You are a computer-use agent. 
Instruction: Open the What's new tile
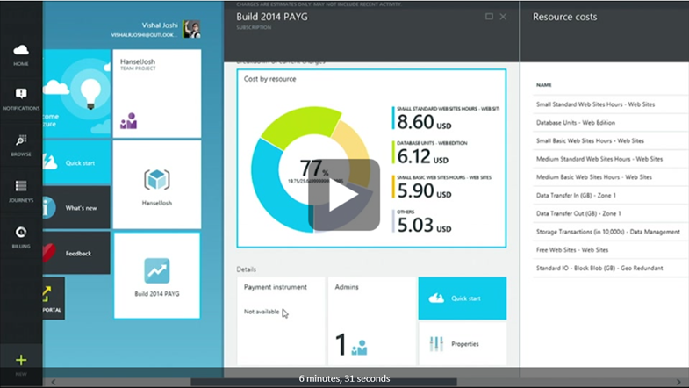(x=76, y=207)
